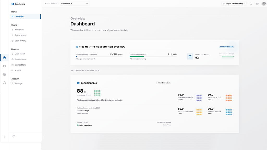Open the Competitors page
This screenshot has height=150, width=267.
tap(20, 65)
